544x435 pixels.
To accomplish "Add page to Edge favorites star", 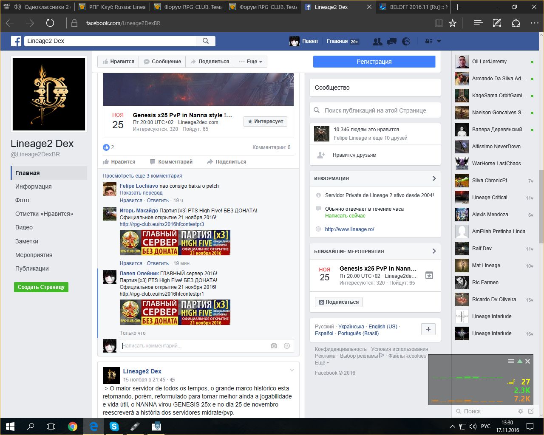I will click(453, 23).
